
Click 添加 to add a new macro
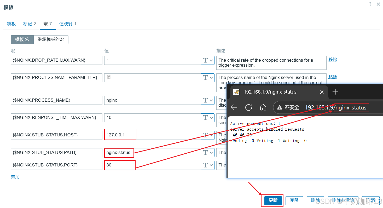tap(15, 177)
